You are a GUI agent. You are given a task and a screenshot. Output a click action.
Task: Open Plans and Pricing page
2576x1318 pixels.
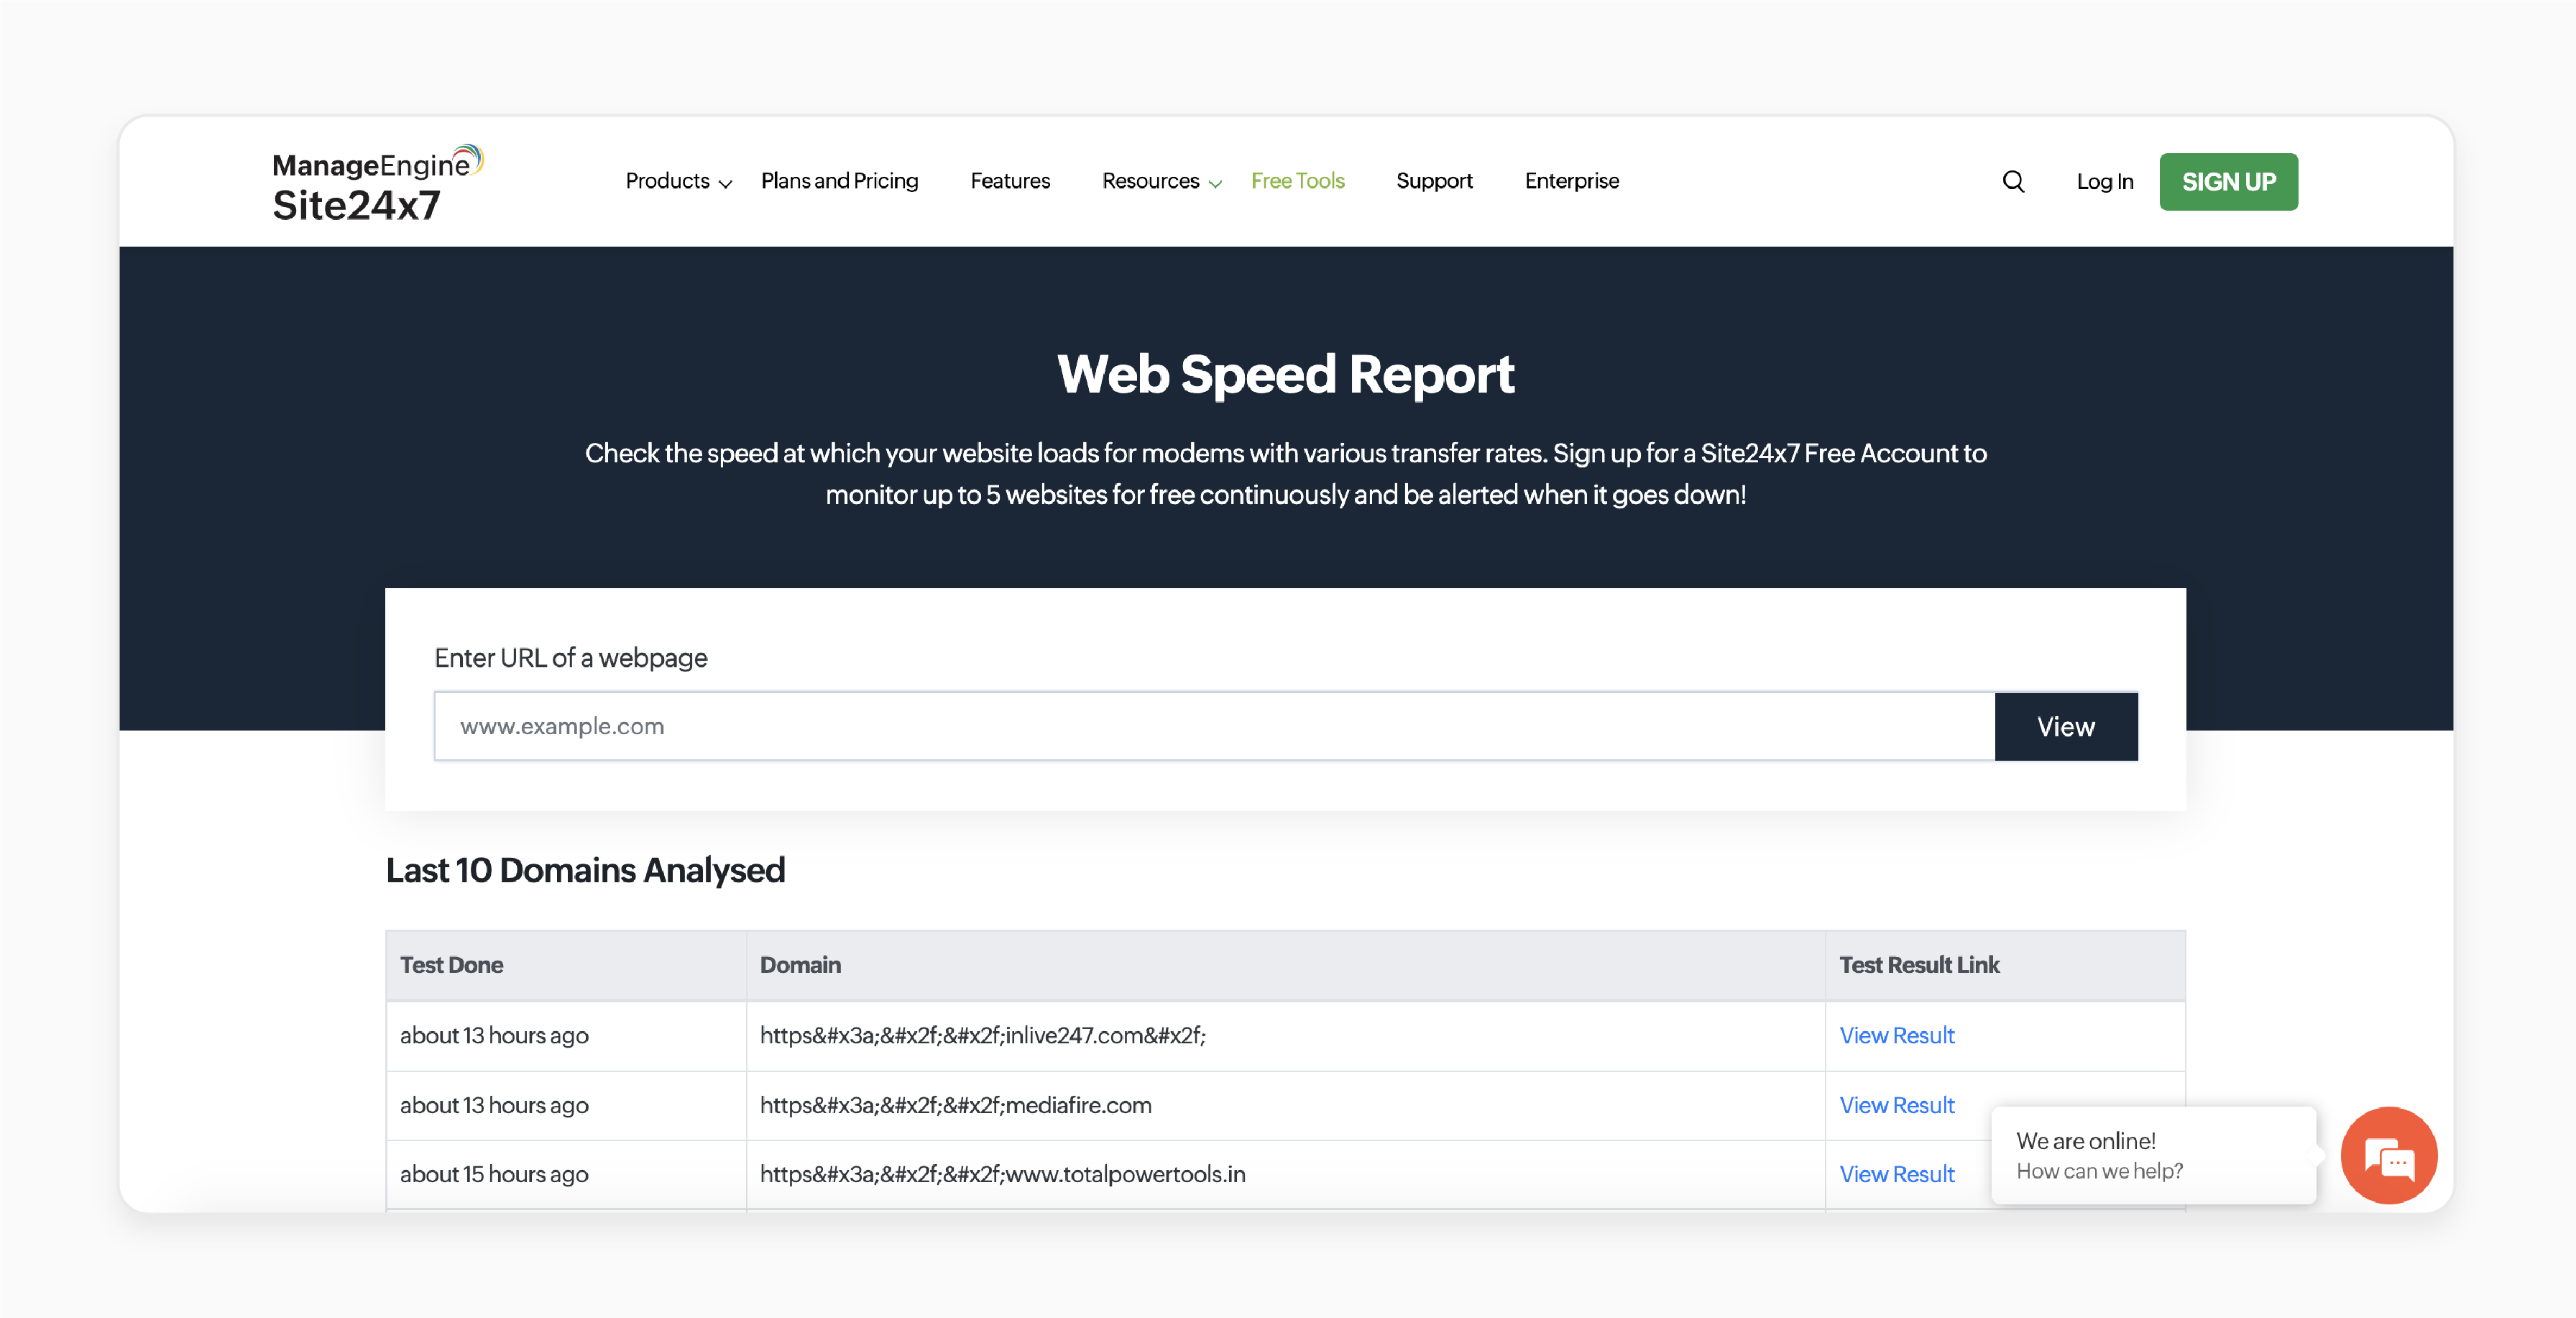pyautogui.click(x=839, y=181)
